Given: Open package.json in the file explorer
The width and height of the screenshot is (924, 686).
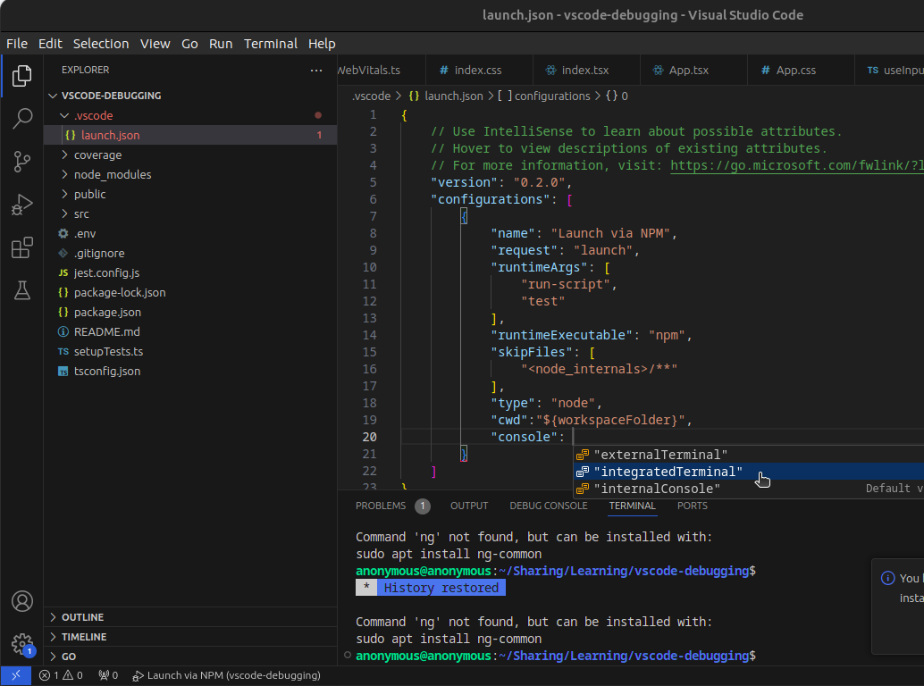Looking at the screenshot, I should click(x=107, y=312).
